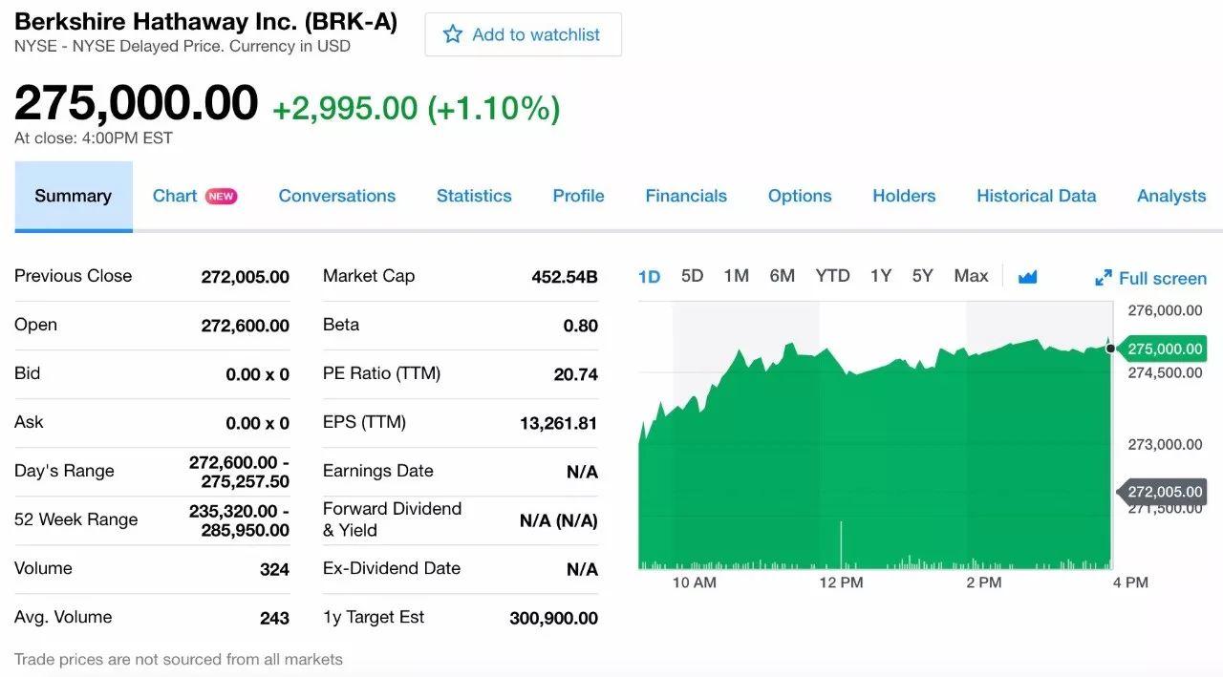Switch chart range to 1Y
1223x677 pixels.
[881, 276]
